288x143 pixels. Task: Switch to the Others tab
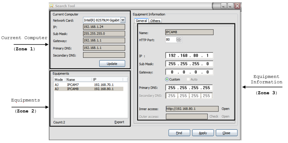tap(155, 21)
